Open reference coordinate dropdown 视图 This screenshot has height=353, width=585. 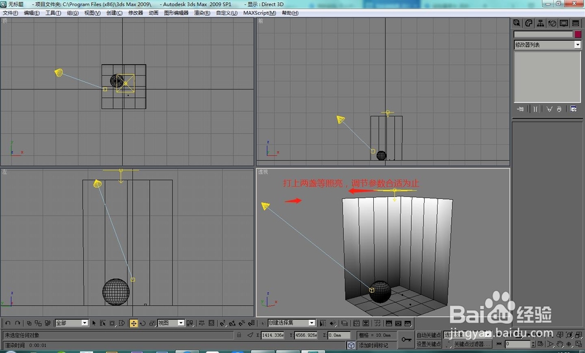pyautogui.click(x=171, y=323)
